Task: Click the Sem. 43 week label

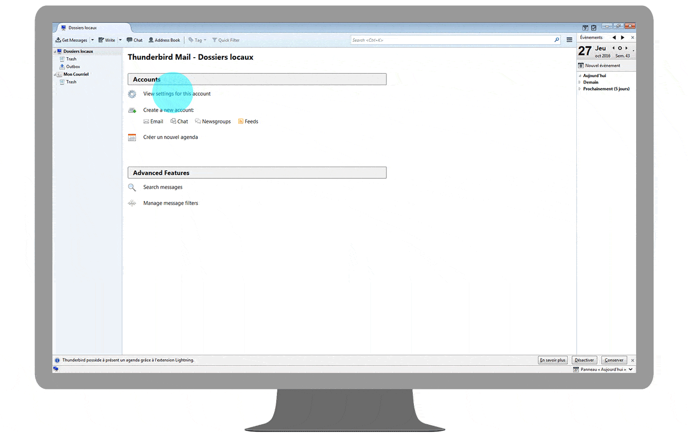Action: [622, 56]
